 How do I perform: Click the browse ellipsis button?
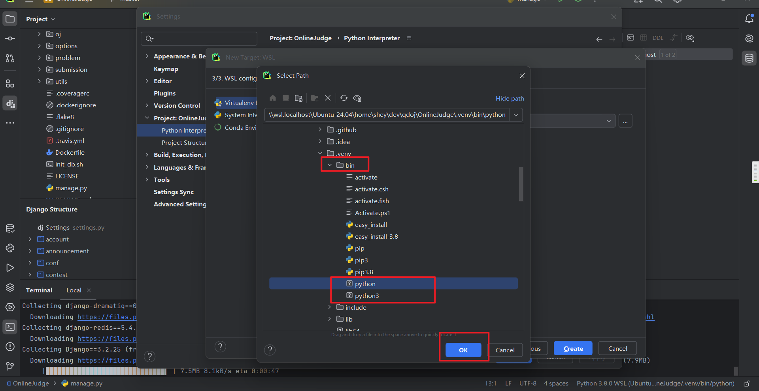pos(625,121)
